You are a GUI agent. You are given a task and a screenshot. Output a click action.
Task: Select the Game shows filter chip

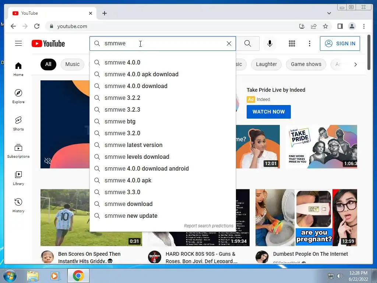click(x=306, y=64)
